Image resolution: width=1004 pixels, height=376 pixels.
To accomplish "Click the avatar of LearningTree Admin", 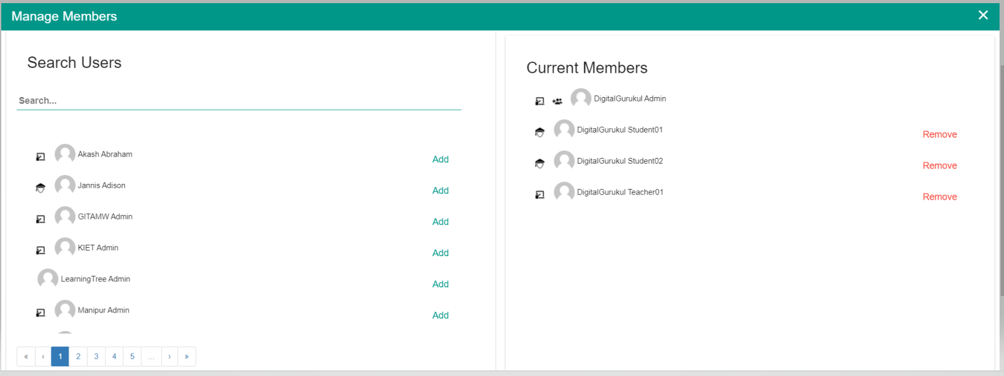I will (x=48, y=278).
